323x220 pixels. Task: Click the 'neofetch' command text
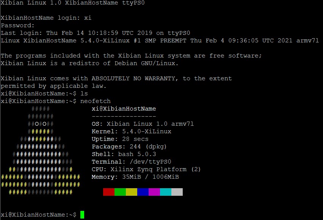tap(96, 101)
